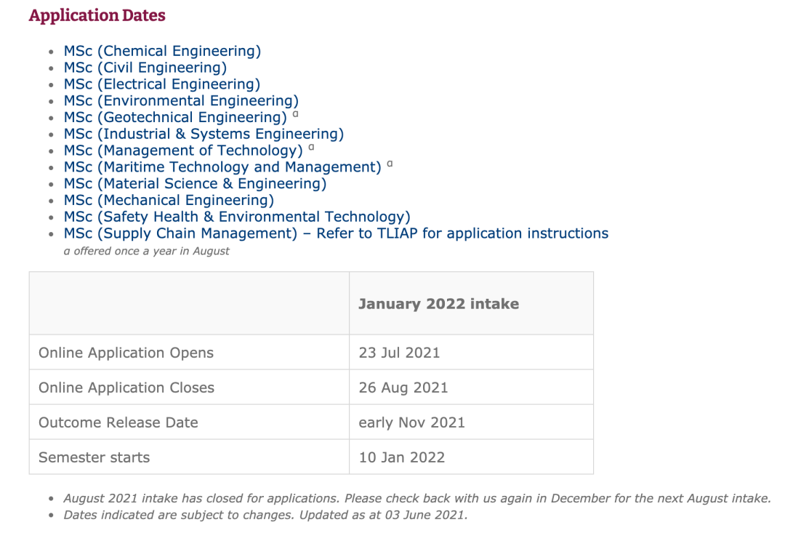Image resolution: width=785 pixels, height=533 pixels.
Task: Click the 23 Jul 2021 opening date cell
Action: click(x=399, y=353)
